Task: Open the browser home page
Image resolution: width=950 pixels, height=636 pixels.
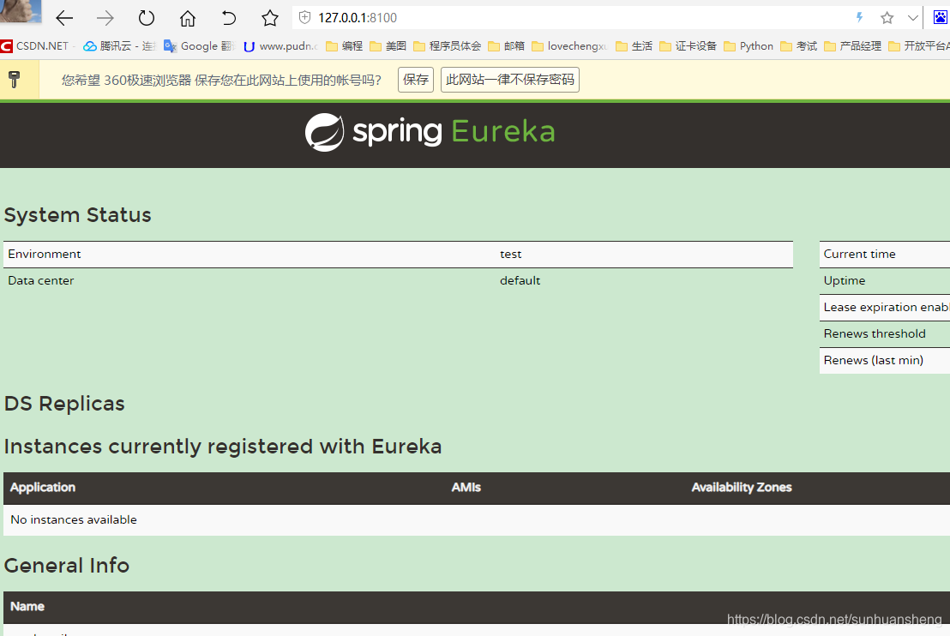Action: coord(187,17)
